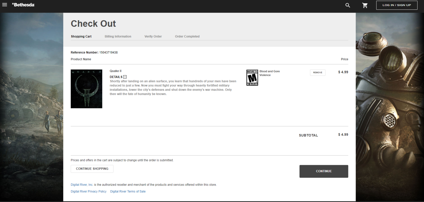The image size is (424, 202).
Task: Click the Quake II product name
Action: coord(115,71)
